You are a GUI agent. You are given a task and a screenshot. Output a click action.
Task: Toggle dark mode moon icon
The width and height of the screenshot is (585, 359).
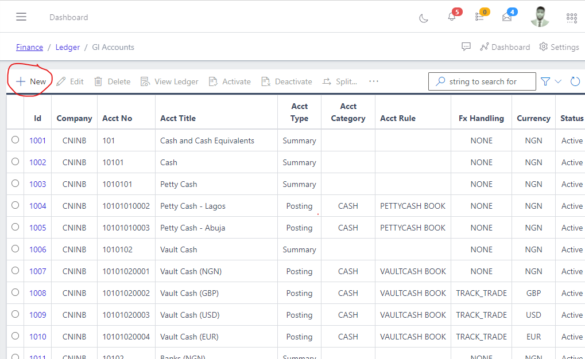[x=424, y=18]
